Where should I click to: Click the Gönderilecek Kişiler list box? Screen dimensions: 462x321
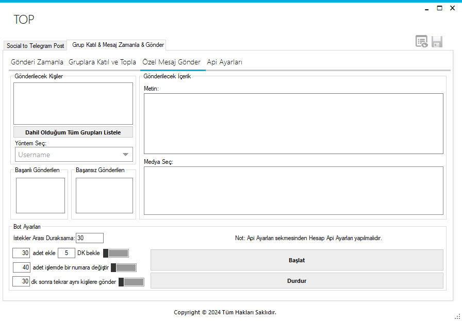(73, 104)
